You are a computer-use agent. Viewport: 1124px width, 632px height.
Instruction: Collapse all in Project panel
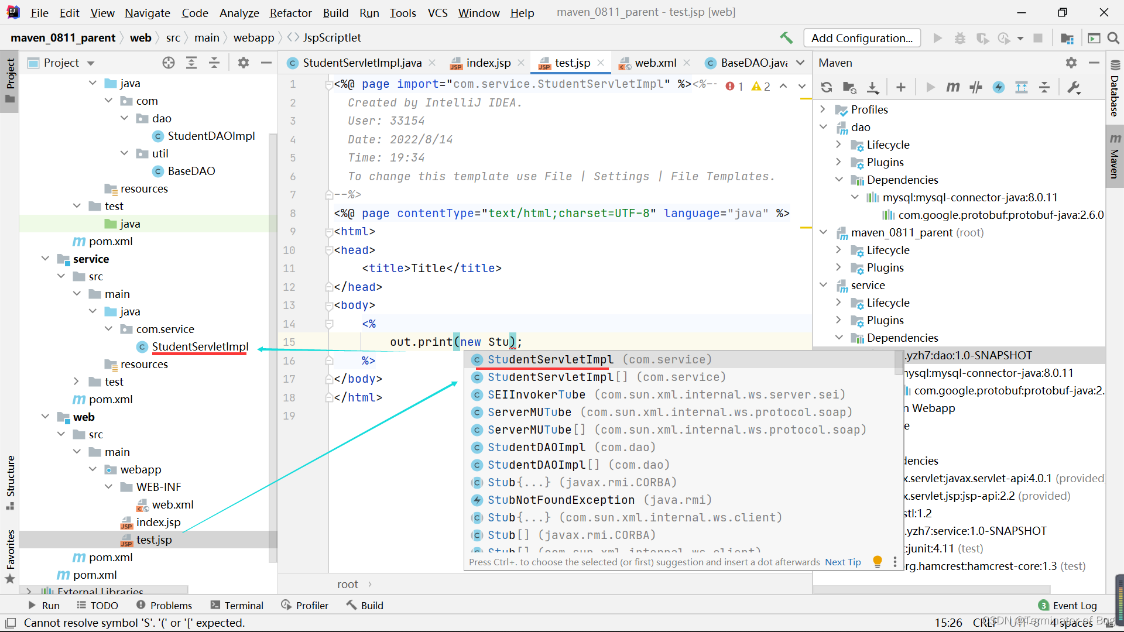click(214, 63)
